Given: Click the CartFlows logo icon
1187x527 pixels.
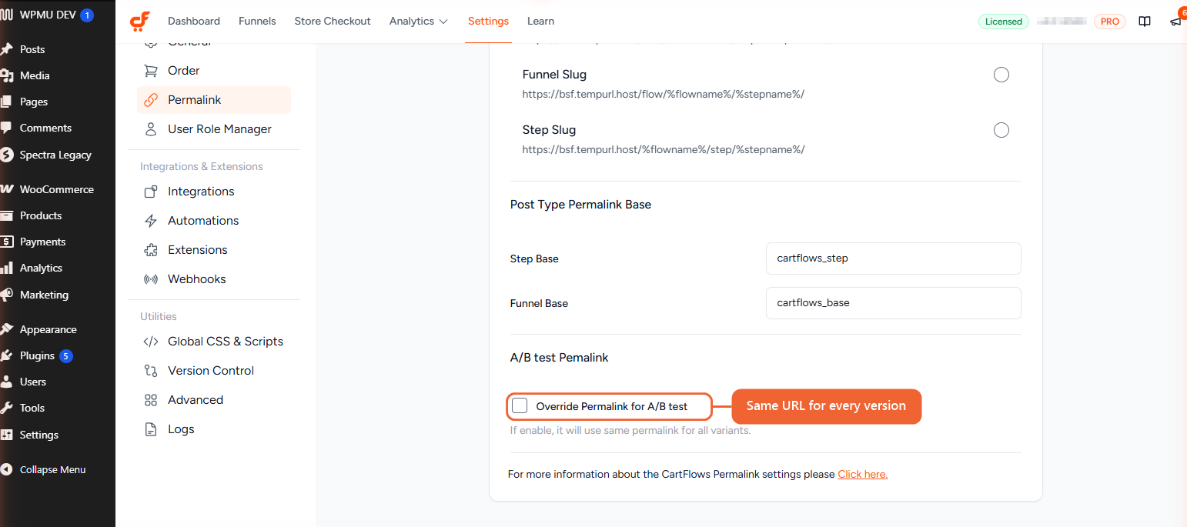Looking at the screenshot, I should 139,22.
